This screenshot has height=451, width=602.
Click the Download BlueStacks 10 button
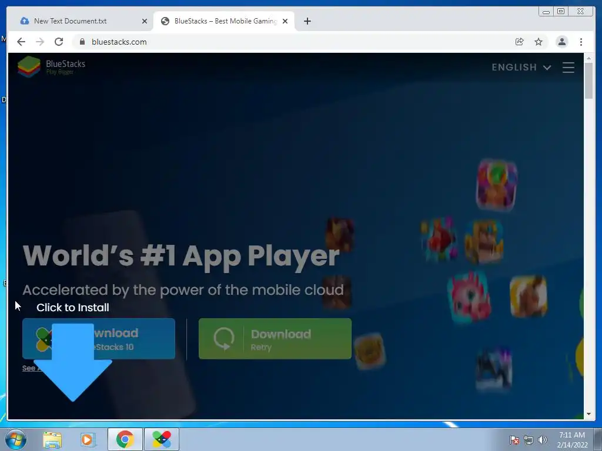(99, 339)
